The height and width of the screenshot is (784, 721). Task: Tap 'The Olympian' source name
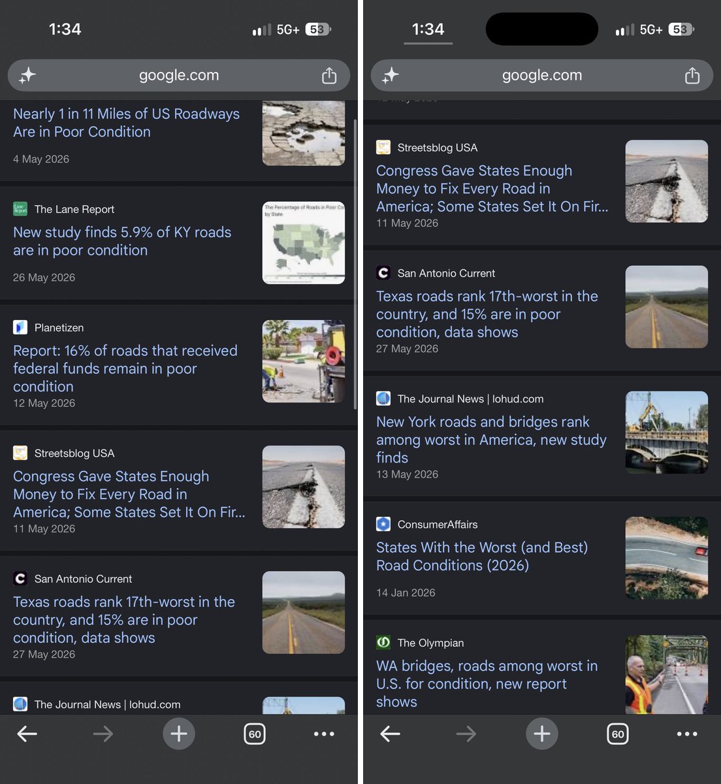(431, 643)
